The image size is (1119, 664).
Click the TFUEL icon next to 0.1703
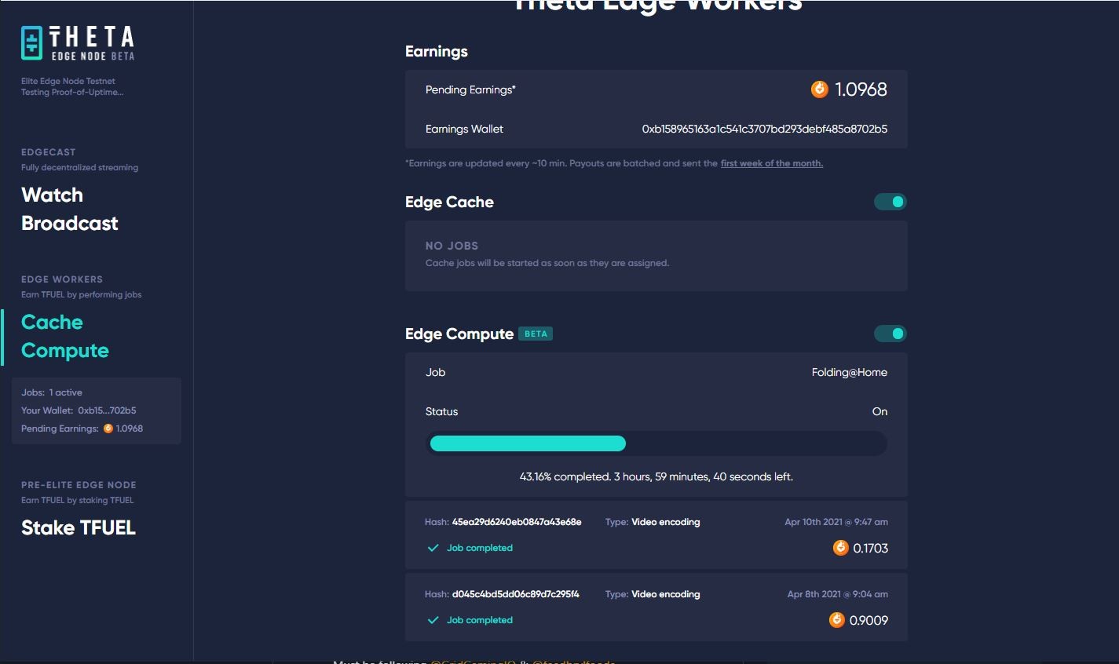840,548
